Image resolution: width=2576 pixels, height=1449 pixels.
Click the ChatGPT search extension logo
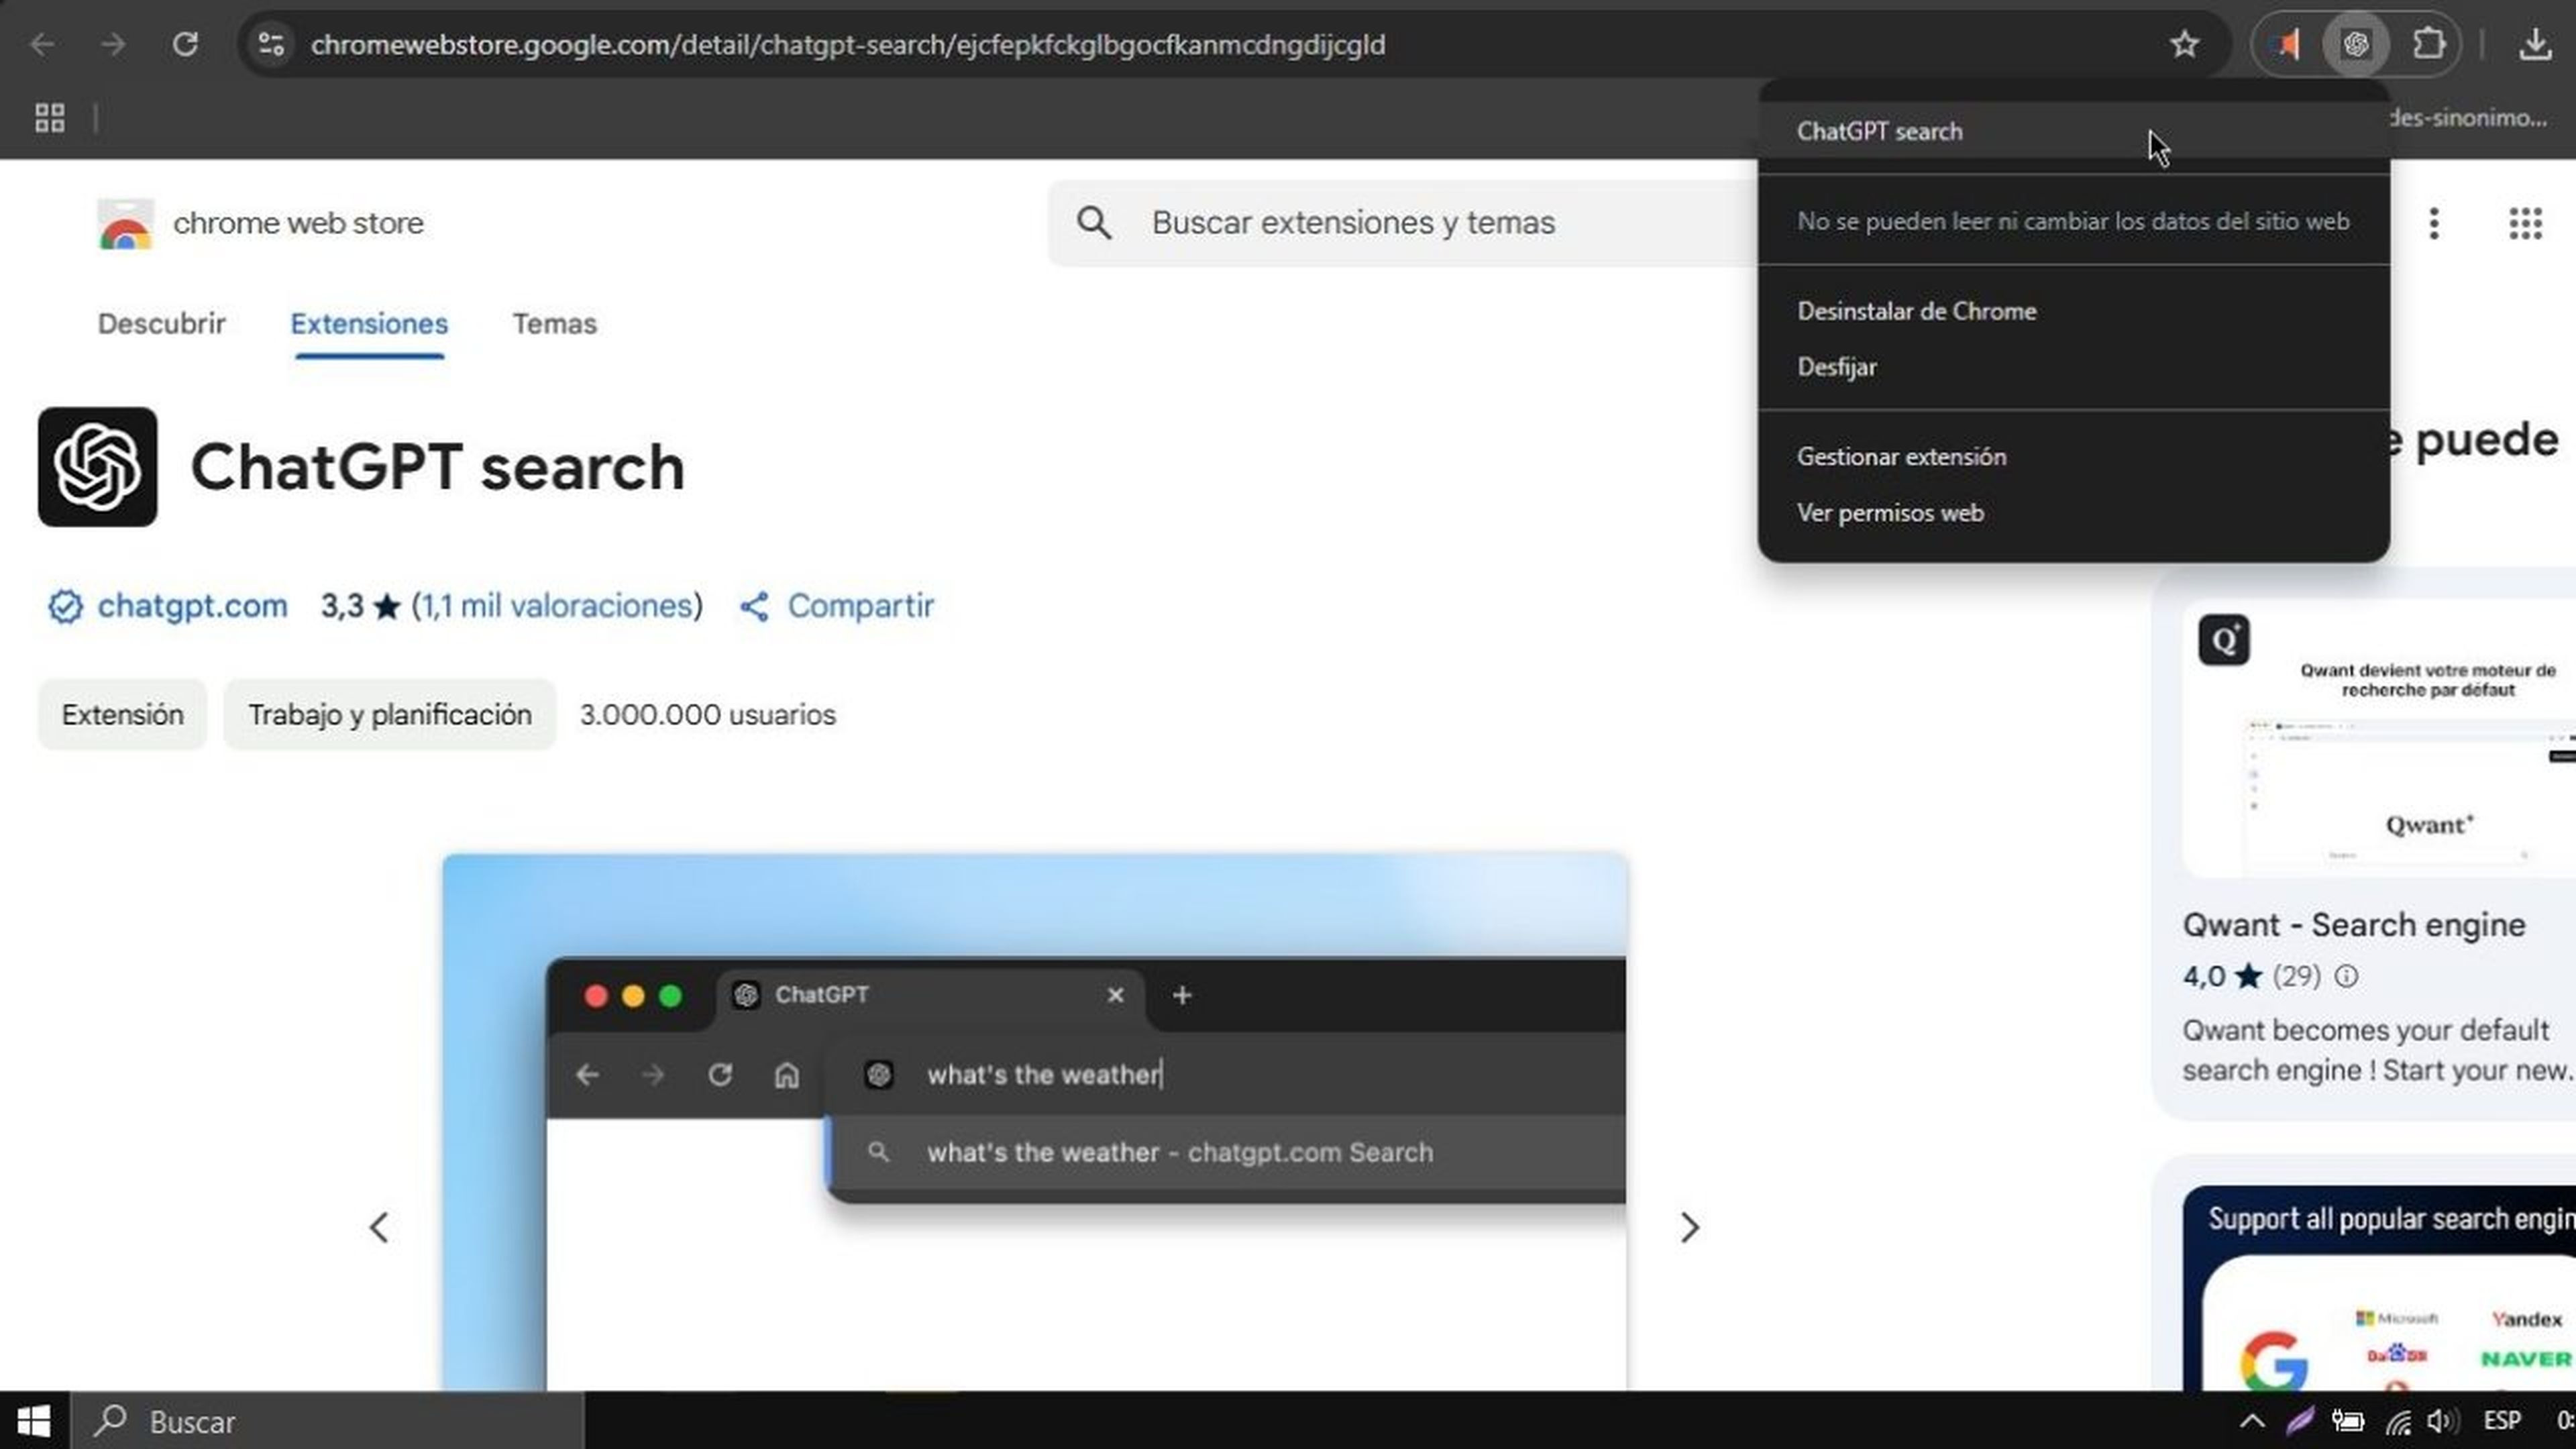point(97,466)
